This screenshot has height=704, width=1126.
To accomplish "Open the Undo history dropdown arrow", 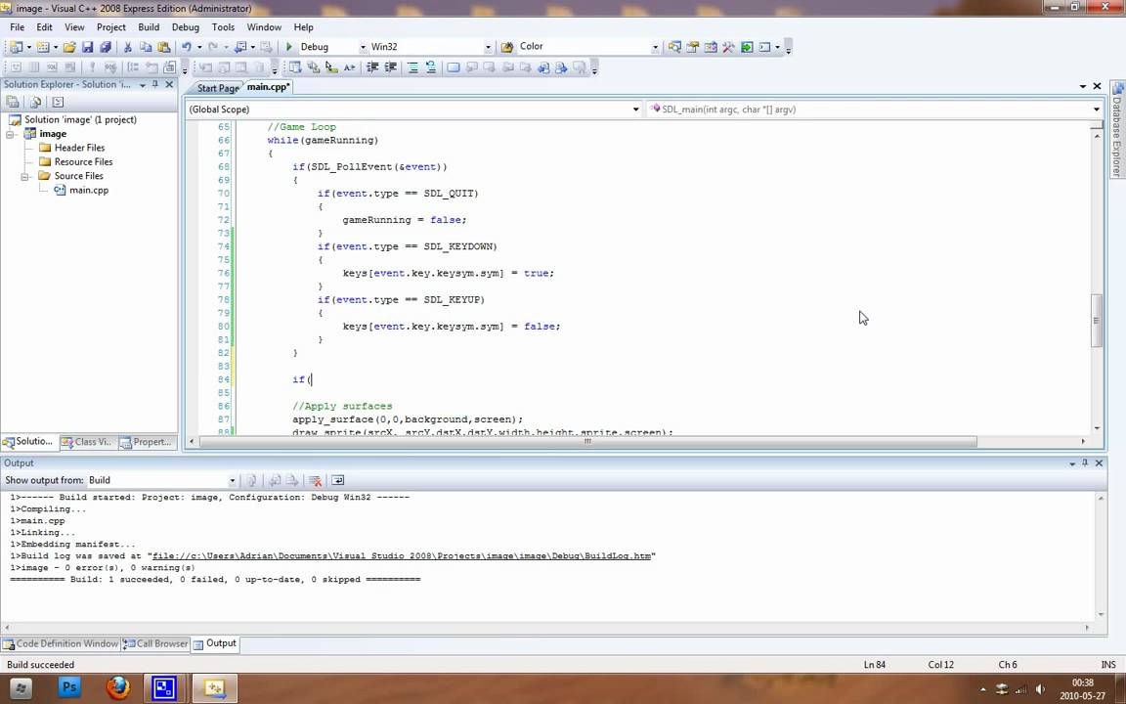I will (199, 47).
